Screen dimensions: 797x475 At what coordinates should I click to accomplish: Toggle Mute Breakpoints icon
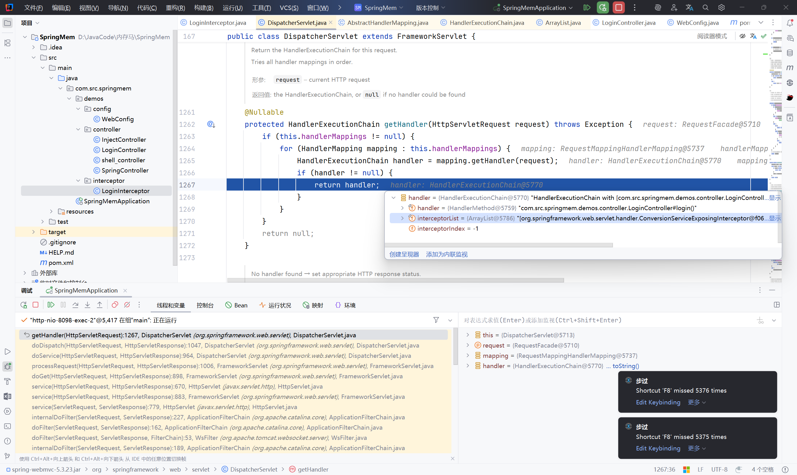pyautogui.click(x=127, y=305)
